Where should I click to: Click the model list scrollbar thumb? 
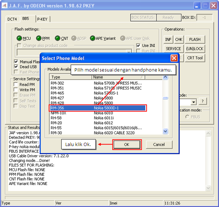pos(165,98)
